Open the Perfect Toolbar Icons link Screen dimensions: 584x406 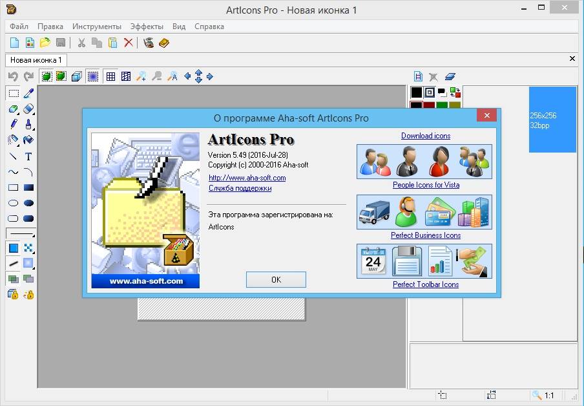point(426,284)
